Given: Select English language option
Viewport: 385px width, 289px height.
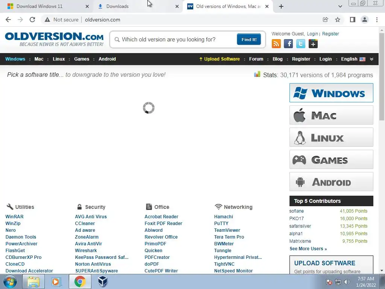Looking at the screenshot, I should pyautogui.click(x=353, y=59).
